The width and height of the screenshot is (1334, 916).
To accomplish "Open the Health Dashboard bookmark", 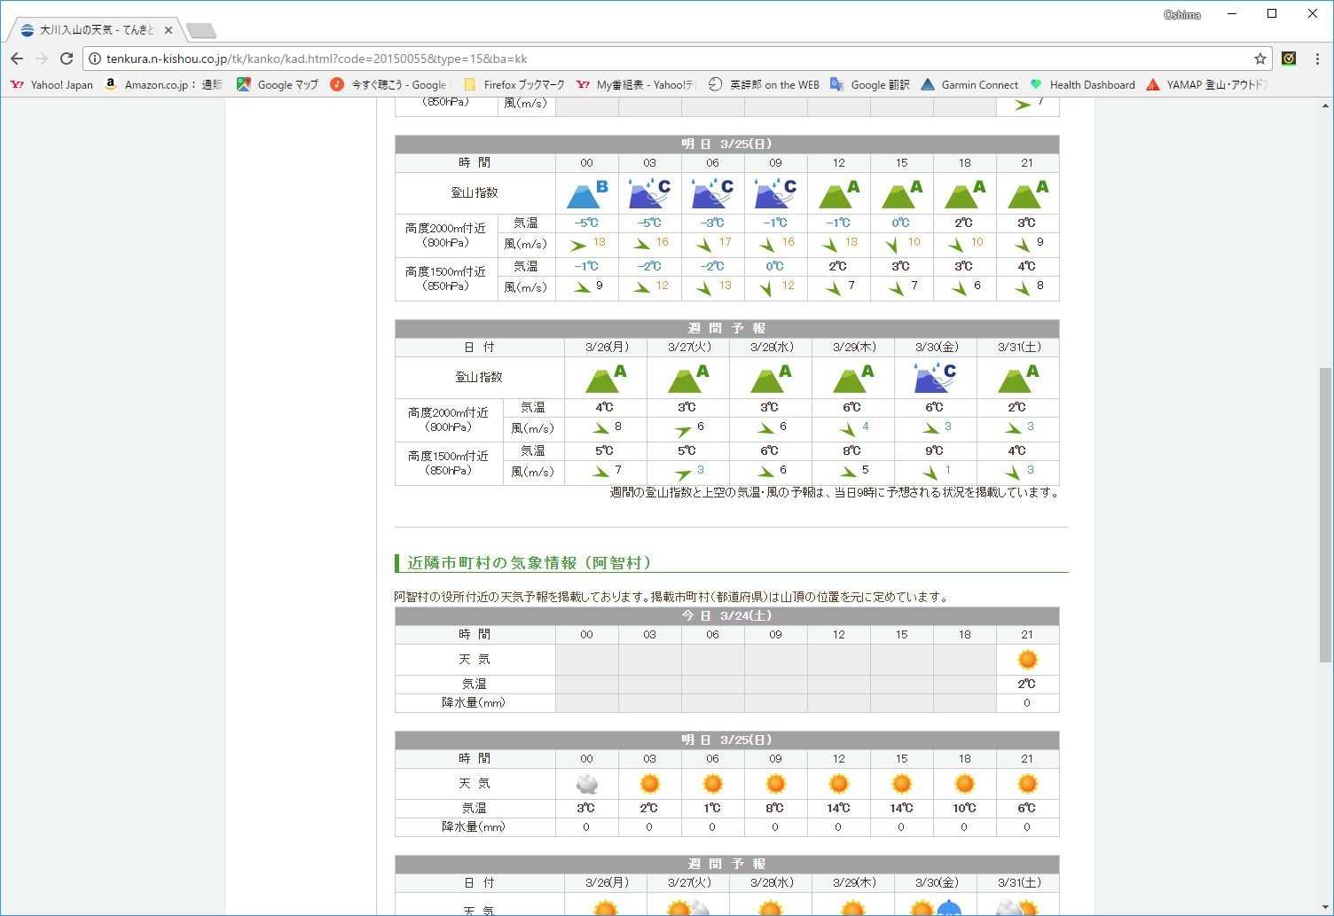I will point(1082,85).
